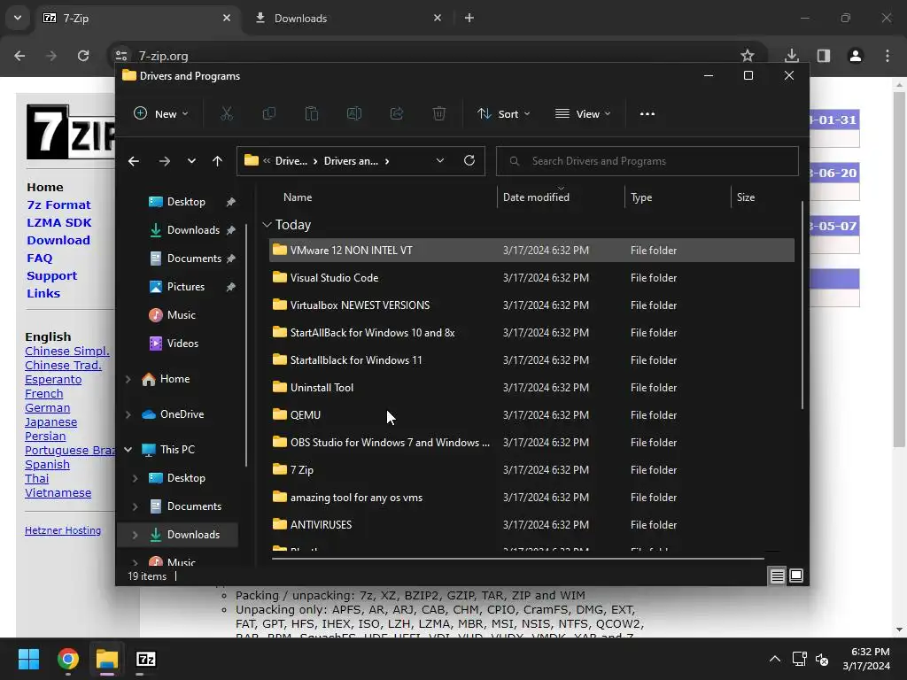Open FAQ link on 7-Zip page

[39, 258]
